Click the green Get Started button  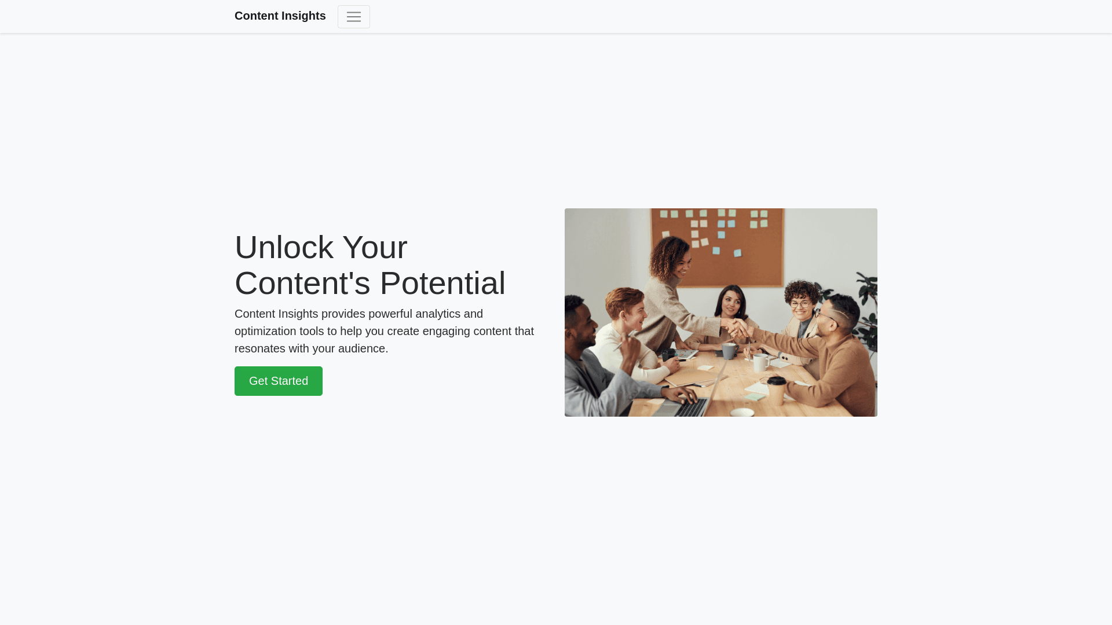pyautogui.click(x=279, y=381)
